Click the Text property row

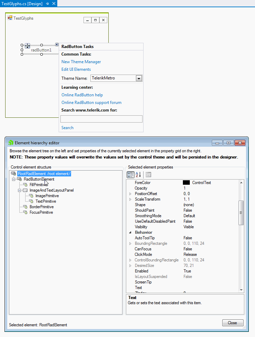183,288
